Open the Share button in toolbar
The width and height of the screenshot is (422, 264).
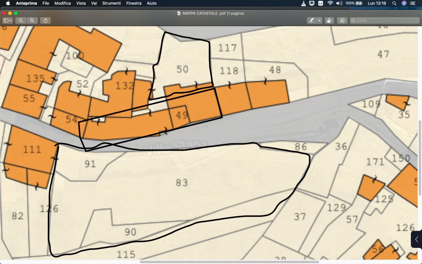click(45, 20)
